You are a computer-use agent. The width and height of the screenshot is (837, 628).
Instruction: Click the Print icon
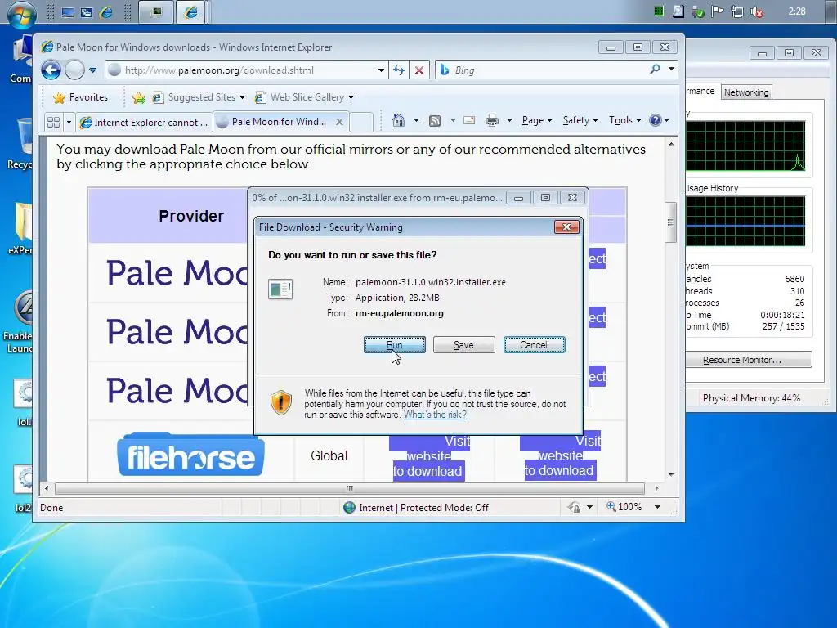coord(491,121)
